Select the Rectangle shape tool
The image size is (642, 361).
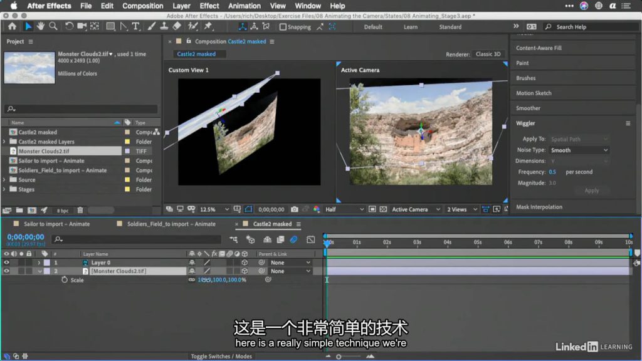(x=110, y=26)
